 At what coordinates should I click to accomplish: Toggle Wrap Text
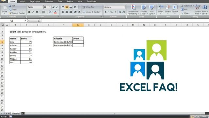(88, 7)
